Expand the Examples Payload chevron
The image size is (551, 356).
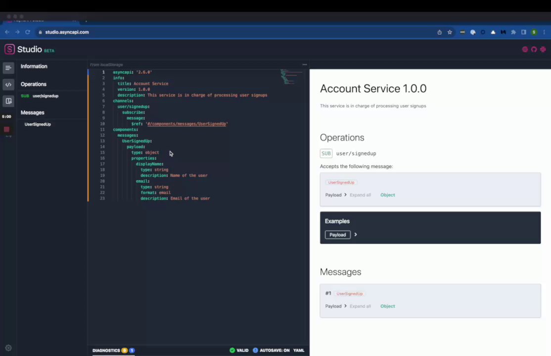pos(356,234)
